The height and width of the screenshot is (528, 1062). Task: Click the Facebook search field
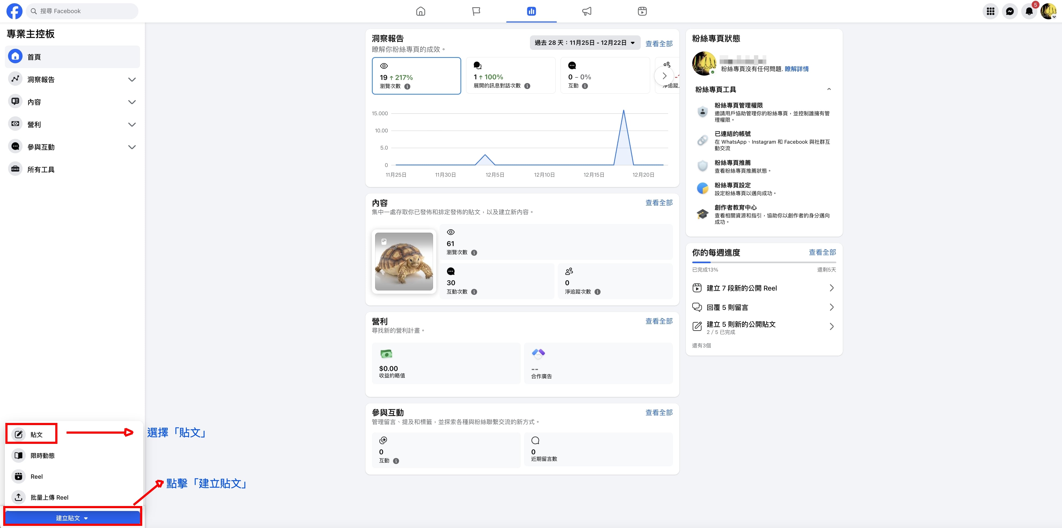[82, 11]
